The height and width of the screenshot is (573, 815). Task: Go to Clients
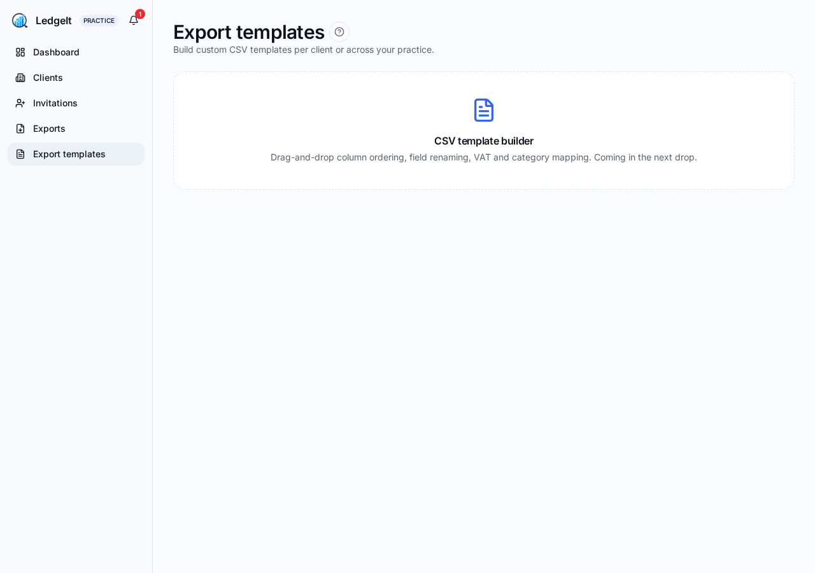coord(76,78)
